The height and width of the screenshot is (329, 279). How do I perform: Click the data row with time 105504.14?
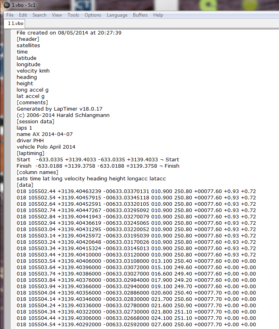click(136, 299)
